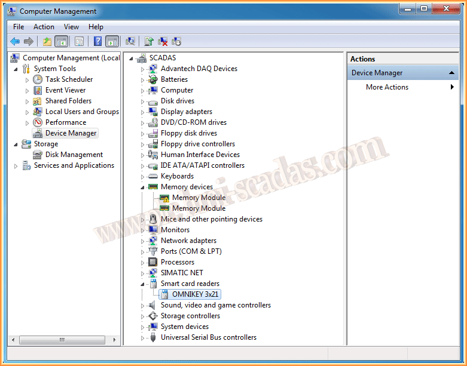Expand Services and Applications in left tree
This screenshot has height=366, width=467.
pos(16,165)
